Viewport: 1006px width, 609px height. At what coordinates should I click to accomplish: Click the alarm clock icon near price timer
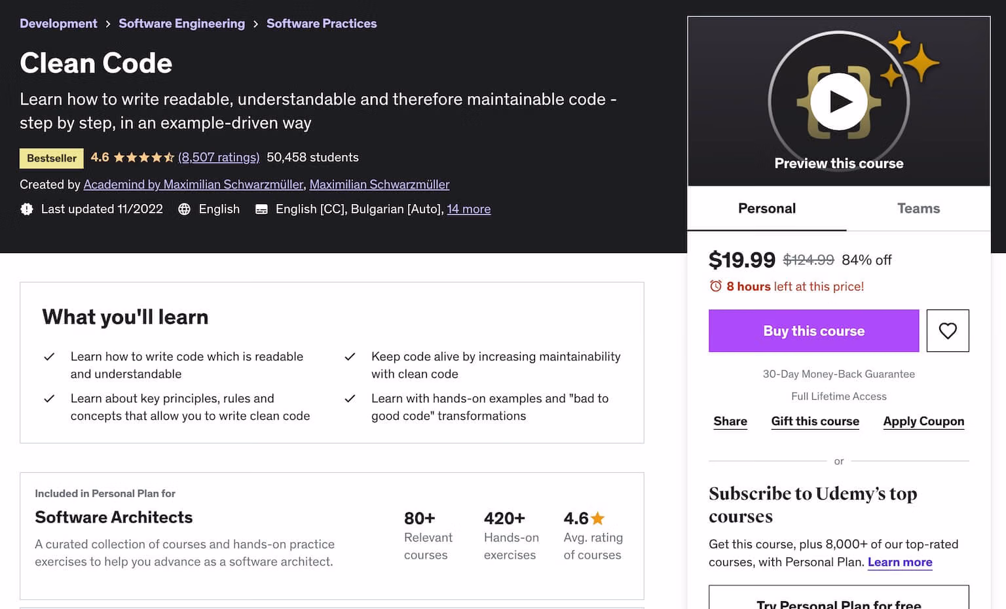click(x=716, y=287)
